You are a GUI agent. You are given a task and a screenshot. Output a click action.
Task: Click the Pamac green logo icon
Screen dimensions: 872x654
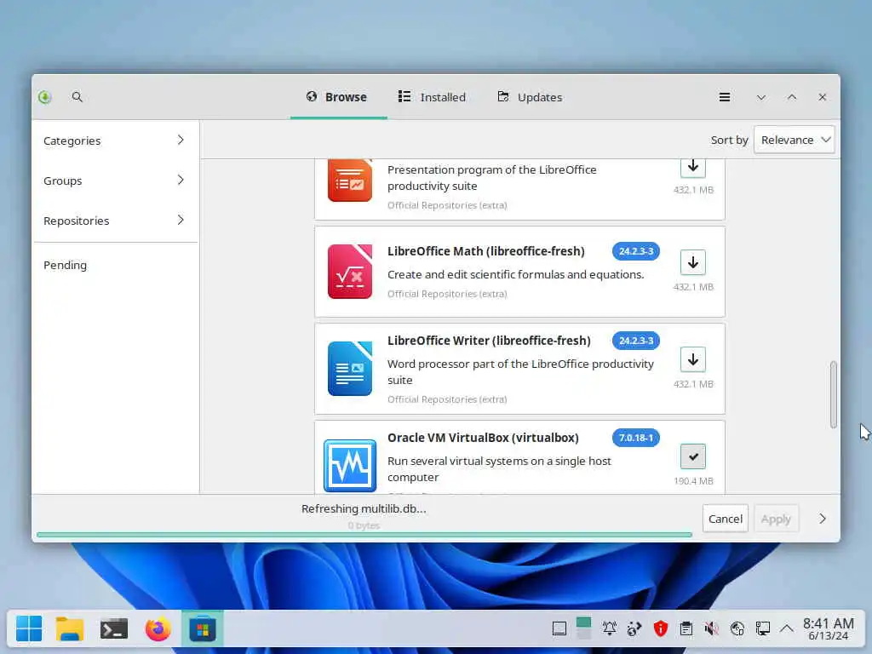pyautogui.click(x=45, y=97)
